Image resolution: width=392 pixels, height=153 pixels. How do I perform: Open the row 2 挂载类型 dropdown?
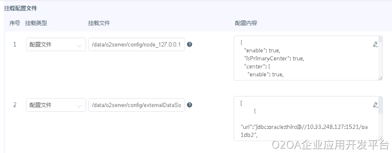(x=56, y=105)
